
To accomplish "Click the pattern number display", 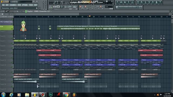I will coord(75,7).
